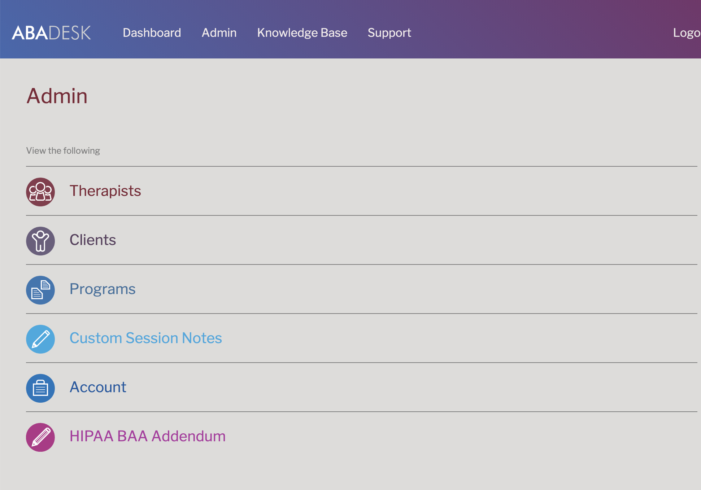
Task: Click the 'View the following' text
Action: (x=63, y=150)
